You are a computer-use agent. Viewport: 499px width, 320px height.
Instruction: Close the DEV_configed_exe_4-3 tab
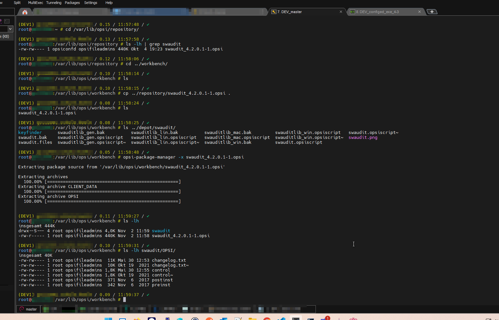(x=419, y=12)
